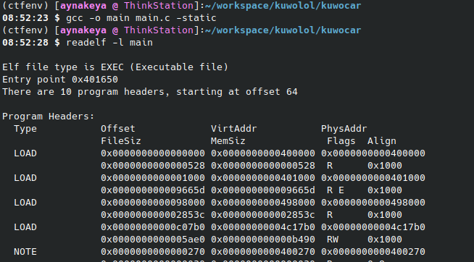This screenshot has width=474, height=262.
Task: Click virtual address 0x00000000004c17b0
Action: click(x=262, y=227)
